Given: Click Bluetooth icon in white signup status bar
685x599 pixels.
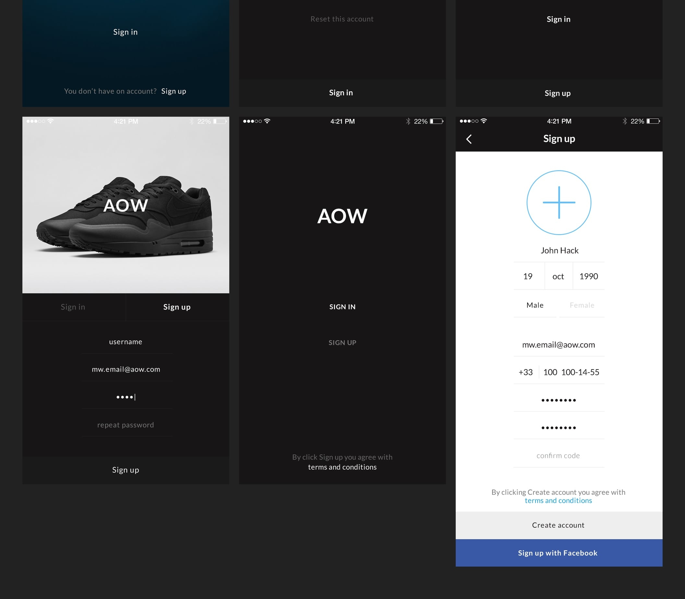Looking at the screenshot, I should click(624, 121).
